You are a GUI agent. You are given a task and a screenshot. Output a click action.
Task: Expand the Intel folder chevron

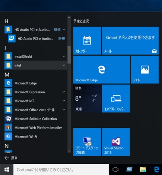pyautogui.click(x=64, y=65)
